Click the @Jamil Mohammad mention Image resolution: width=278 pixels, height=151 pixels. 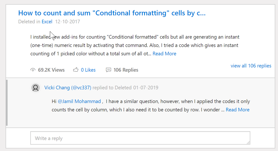(79, 102)
